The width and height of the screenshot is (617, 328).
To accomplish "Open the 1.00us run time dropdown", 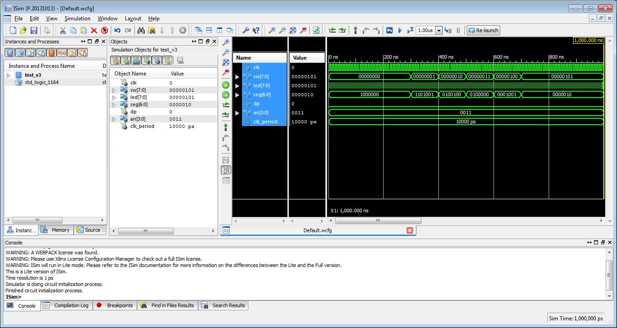I will [438, 31].
